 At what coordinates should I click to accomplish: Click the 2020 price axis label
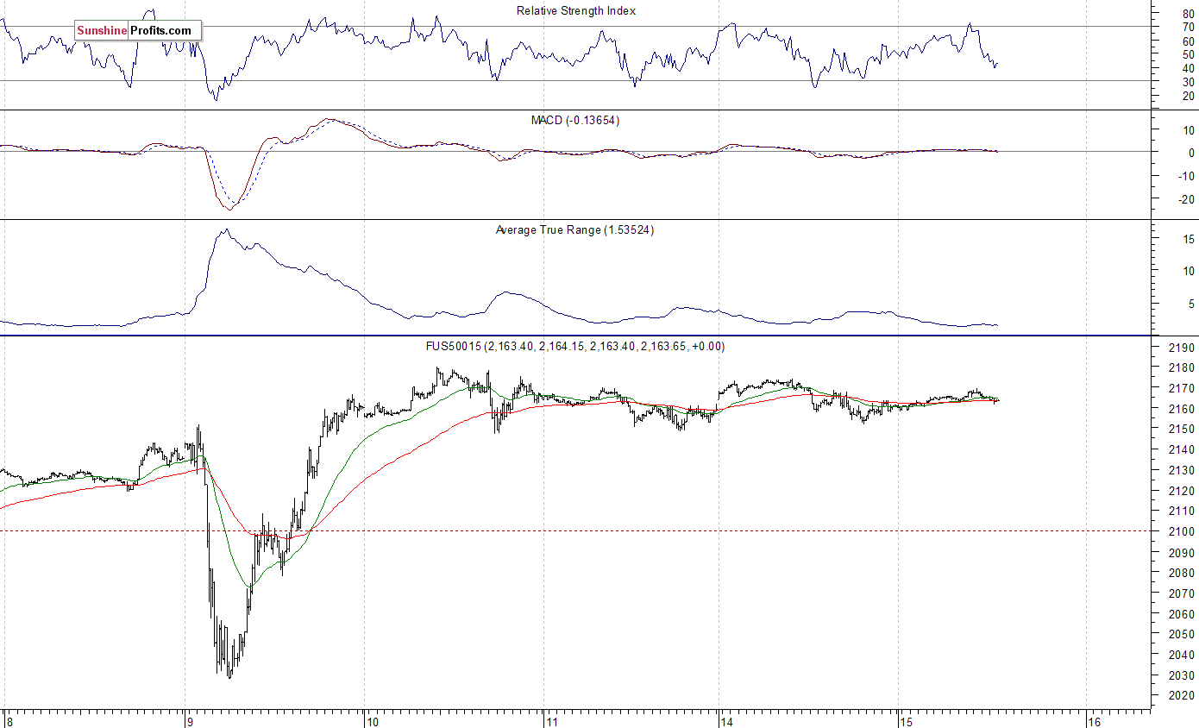(x=1182, y=696)
